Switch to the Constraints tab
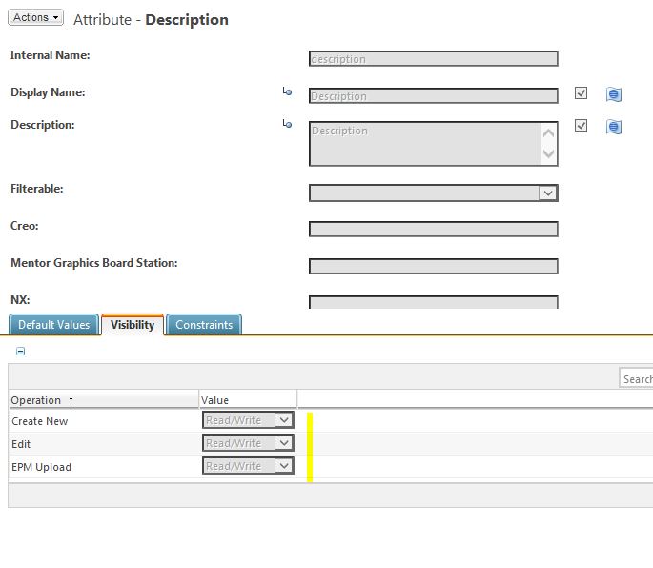This screenshot has height=568, width=653. coord(204,324)
